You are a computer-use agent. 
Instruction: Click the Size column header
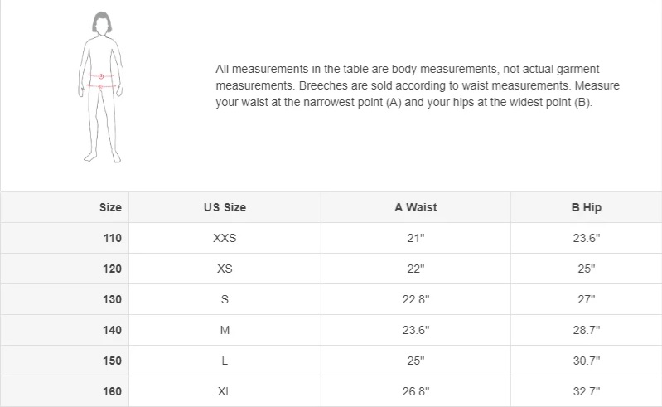(110, 207)
